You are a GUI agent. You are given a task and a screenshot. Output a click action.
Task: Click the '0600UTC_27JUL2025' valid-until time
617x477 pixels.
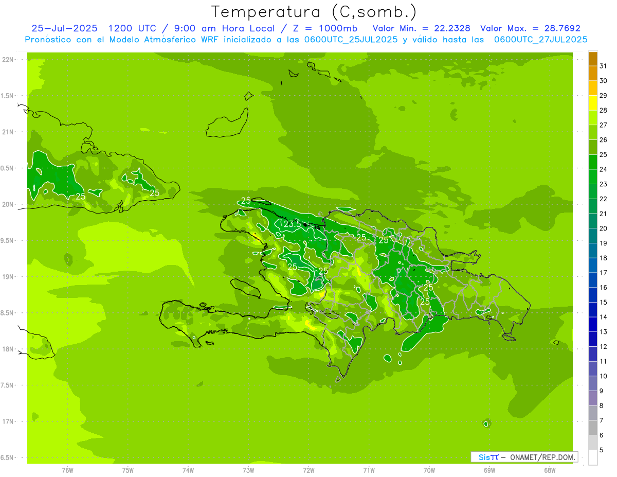coord(540,40)
